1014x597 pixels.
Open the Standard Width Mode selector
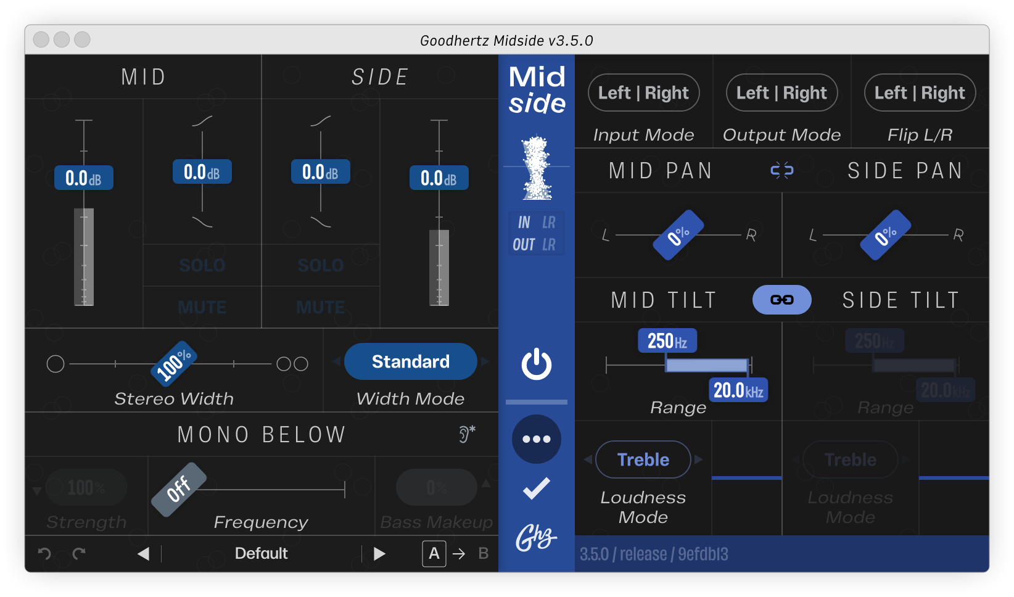point(411,361)
